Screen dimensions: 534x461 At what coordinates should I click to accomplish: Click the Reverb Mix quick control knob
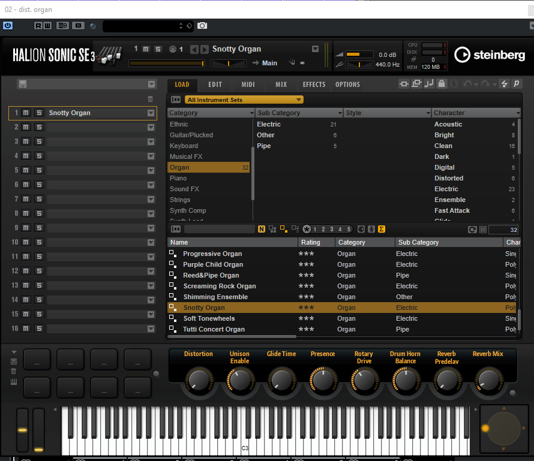(488, 380)
